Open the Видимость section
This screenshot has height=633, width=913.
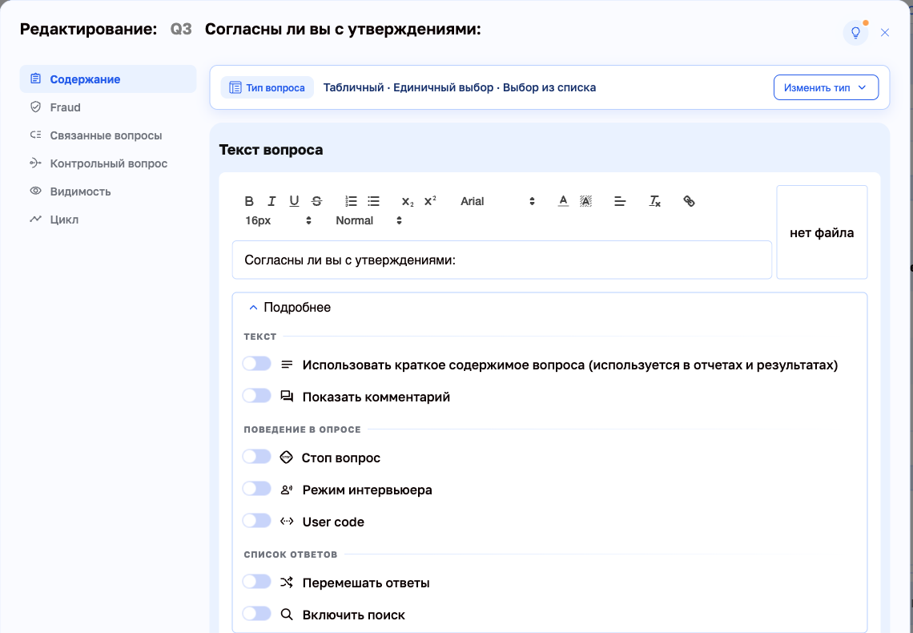tap(108, 192)
